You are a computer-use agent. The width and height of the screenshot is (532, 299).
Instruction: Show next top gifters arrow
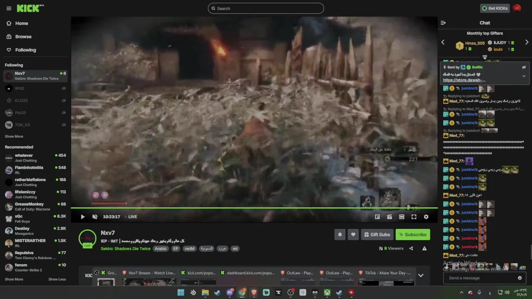tap(527, 42)
